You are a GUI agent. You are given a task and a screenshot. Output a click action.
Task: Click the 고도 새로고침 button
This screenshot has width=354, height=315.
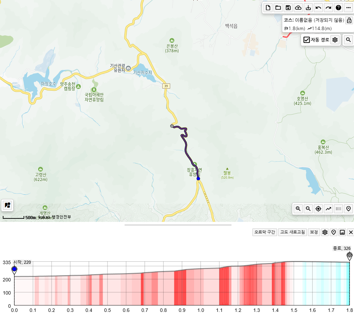click(292, 232)
